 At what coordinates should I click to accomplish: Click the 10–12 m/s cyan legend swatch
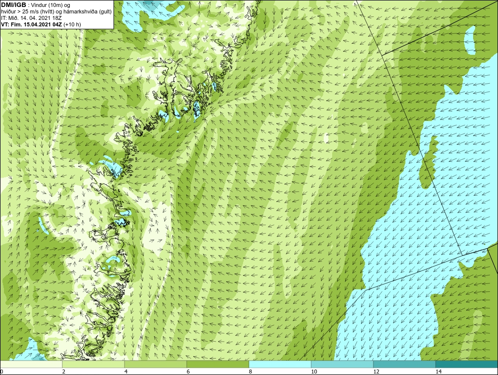[x=343, y=364]
